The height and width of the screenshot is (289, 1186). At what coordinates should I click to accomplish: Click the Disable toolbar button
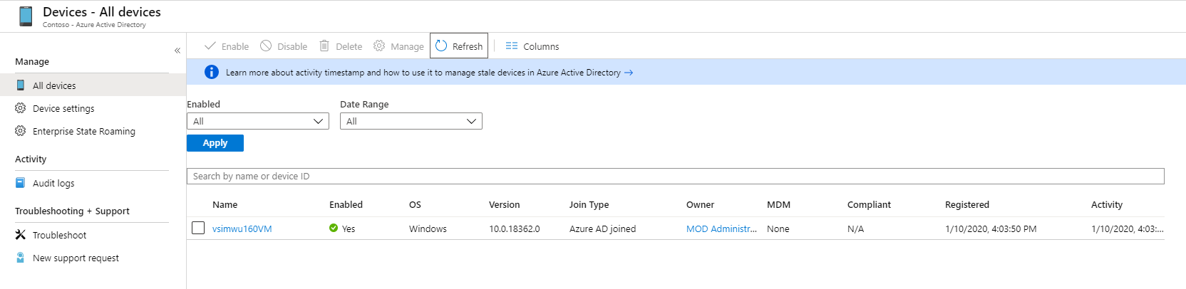click(x=284, y=46)
